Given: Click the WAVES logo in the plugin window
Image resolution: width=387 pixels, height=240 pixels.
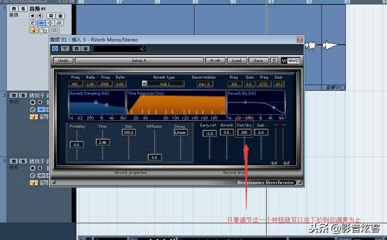Looking at the screenshot, I should [292, 60].
